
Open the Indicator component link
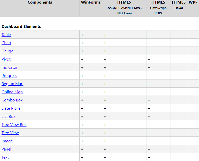click(x=9, y=67)
